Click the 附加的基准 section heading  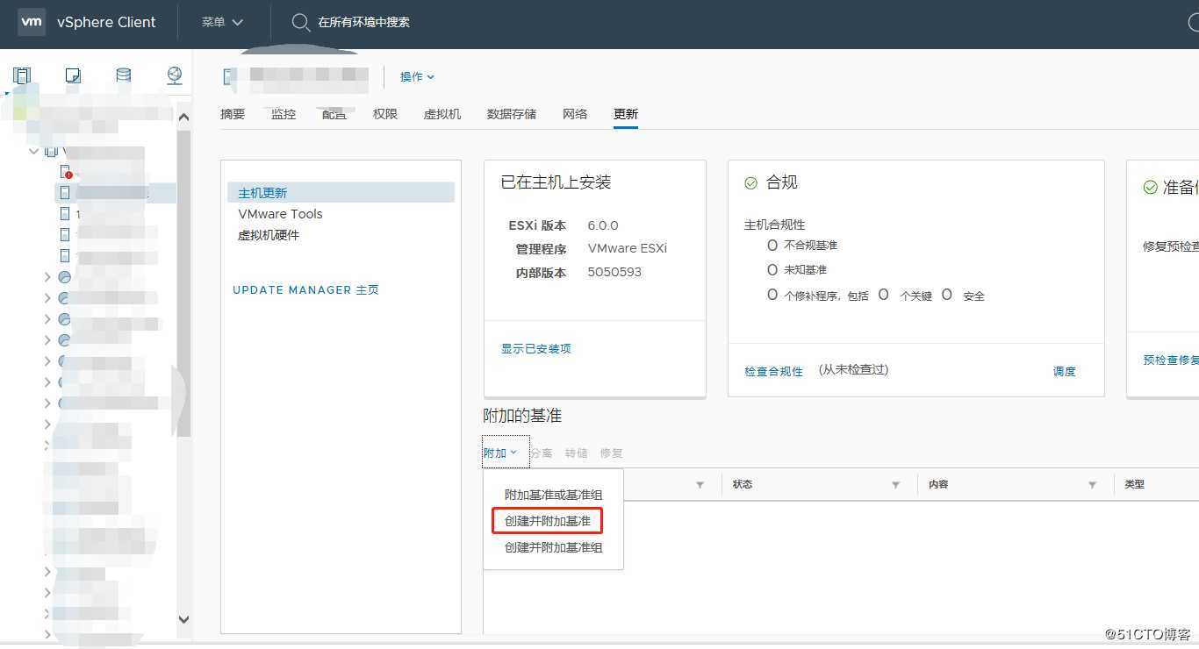(x=522, y=416)
